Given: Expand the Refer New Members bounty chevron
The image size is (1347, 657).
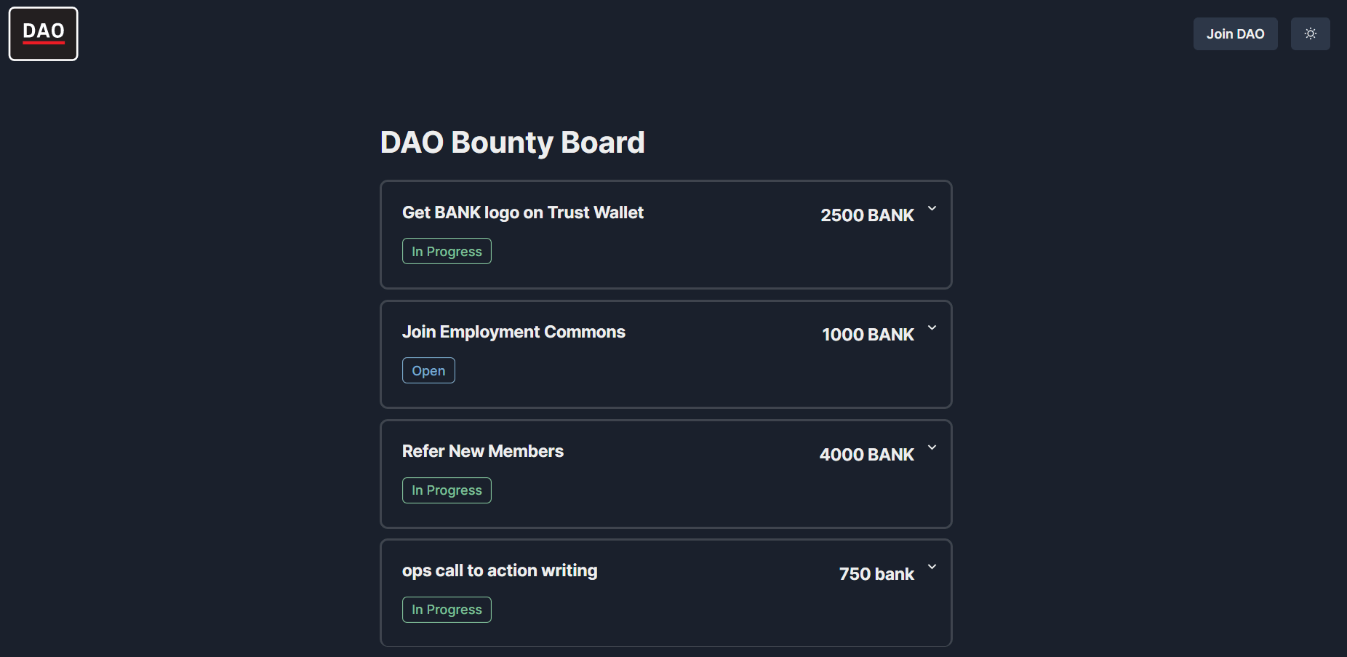Looking at the screenshot, I should (932, 447).
